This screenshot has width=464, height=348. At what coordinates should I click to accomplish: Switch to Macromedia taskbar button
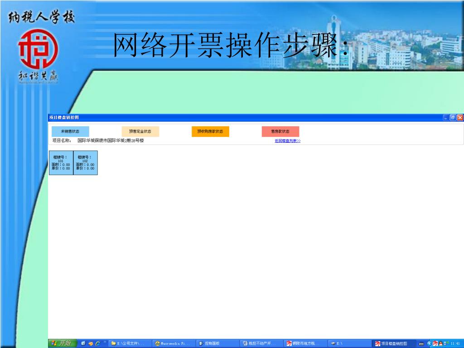(174, 343)
